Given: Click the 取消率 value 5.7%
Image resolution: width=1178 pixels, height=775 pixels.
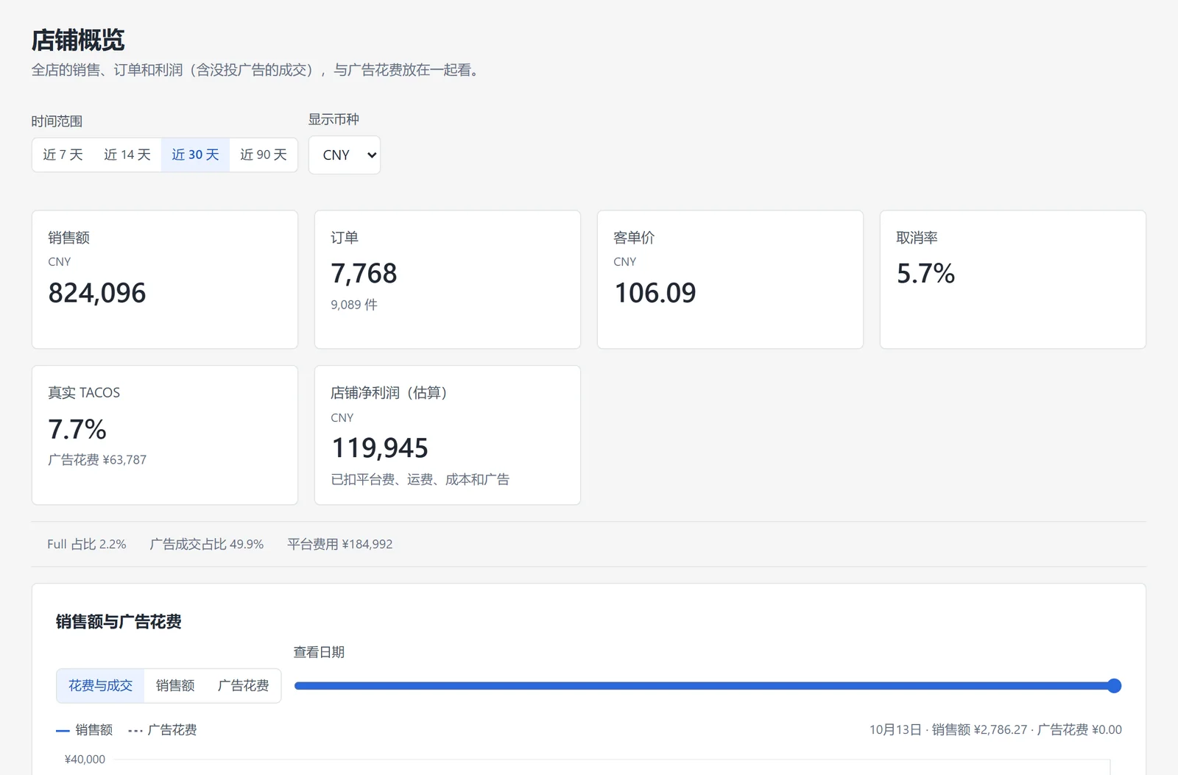Looking at the screenshot, I should click(x=925, y=274).
